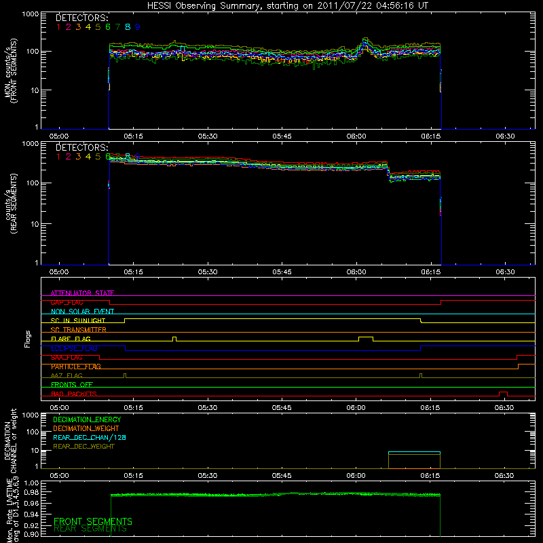
Task: Select detector 4 in front segments legend
Action: coord(88,27)
